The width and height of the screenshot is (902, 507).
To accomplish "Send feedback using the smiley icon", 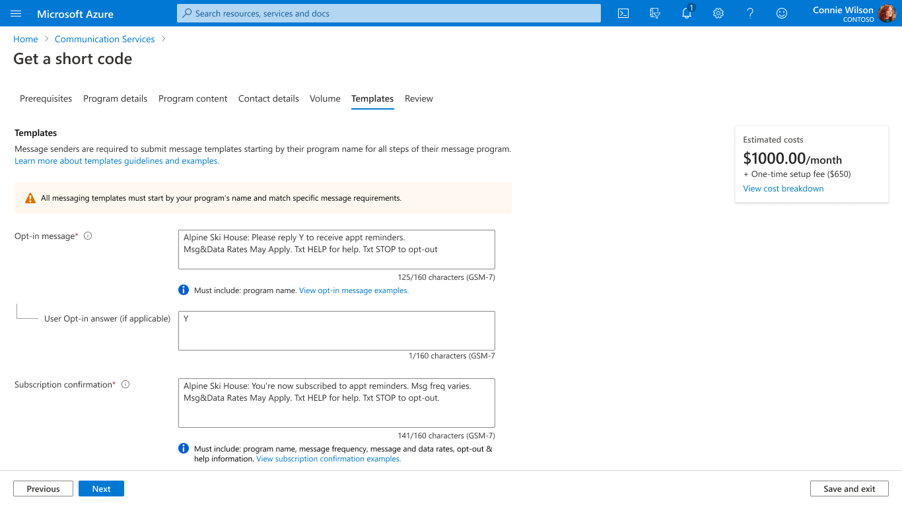I will pos(781,13).
